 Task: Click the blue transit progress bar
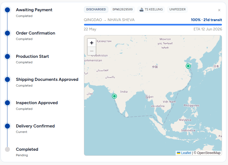pyautogui.click(x=153, y=25)
